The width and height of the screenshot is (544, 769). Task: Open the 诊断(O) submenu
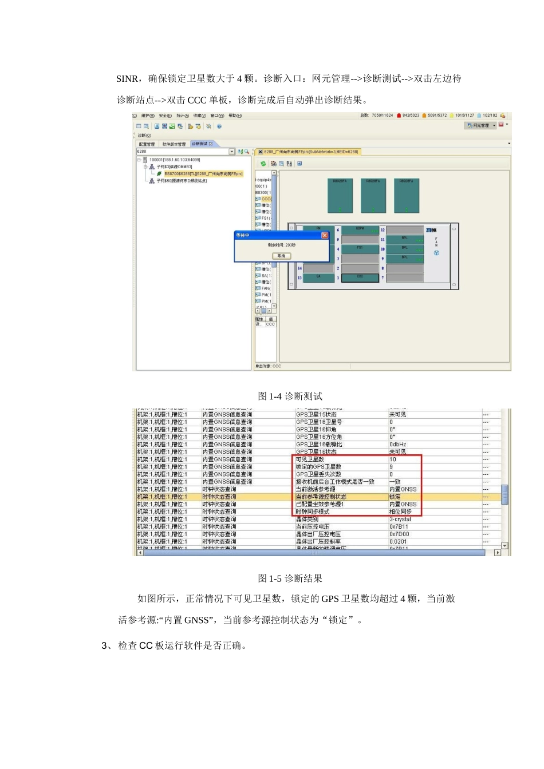pyautogui.click(x=144, y=136)
